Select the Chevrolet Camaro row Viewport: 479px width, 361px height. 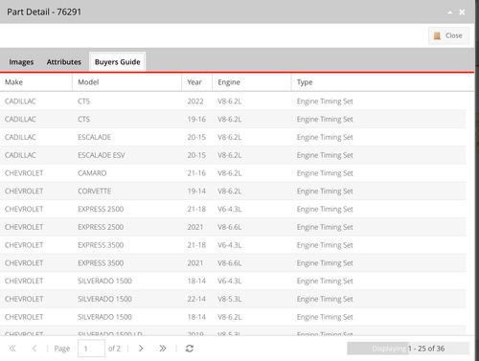(233, 173)
